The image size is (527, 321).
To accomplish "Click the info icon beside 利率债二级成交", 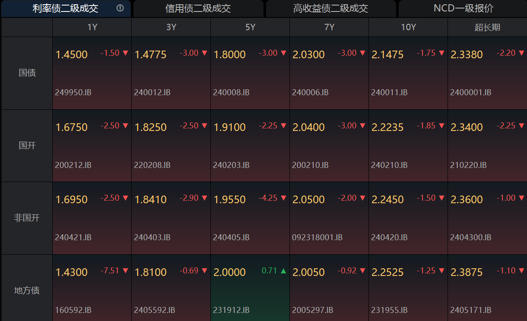I will pyautogui.click(x=120, y=8).
